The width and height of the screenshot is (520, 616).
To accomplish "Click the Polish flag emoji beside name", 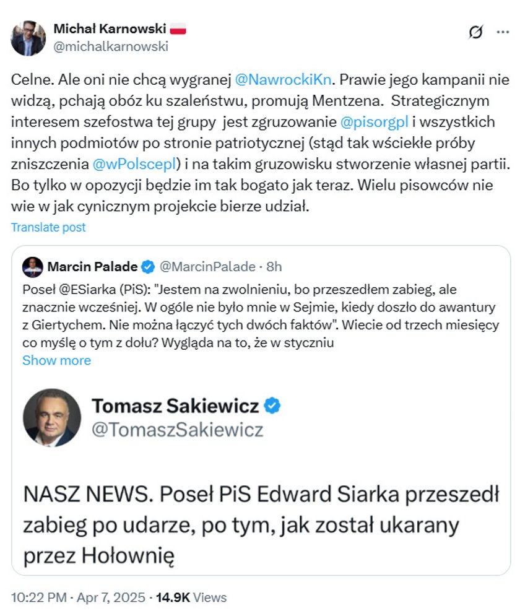I will coord(178,28).
